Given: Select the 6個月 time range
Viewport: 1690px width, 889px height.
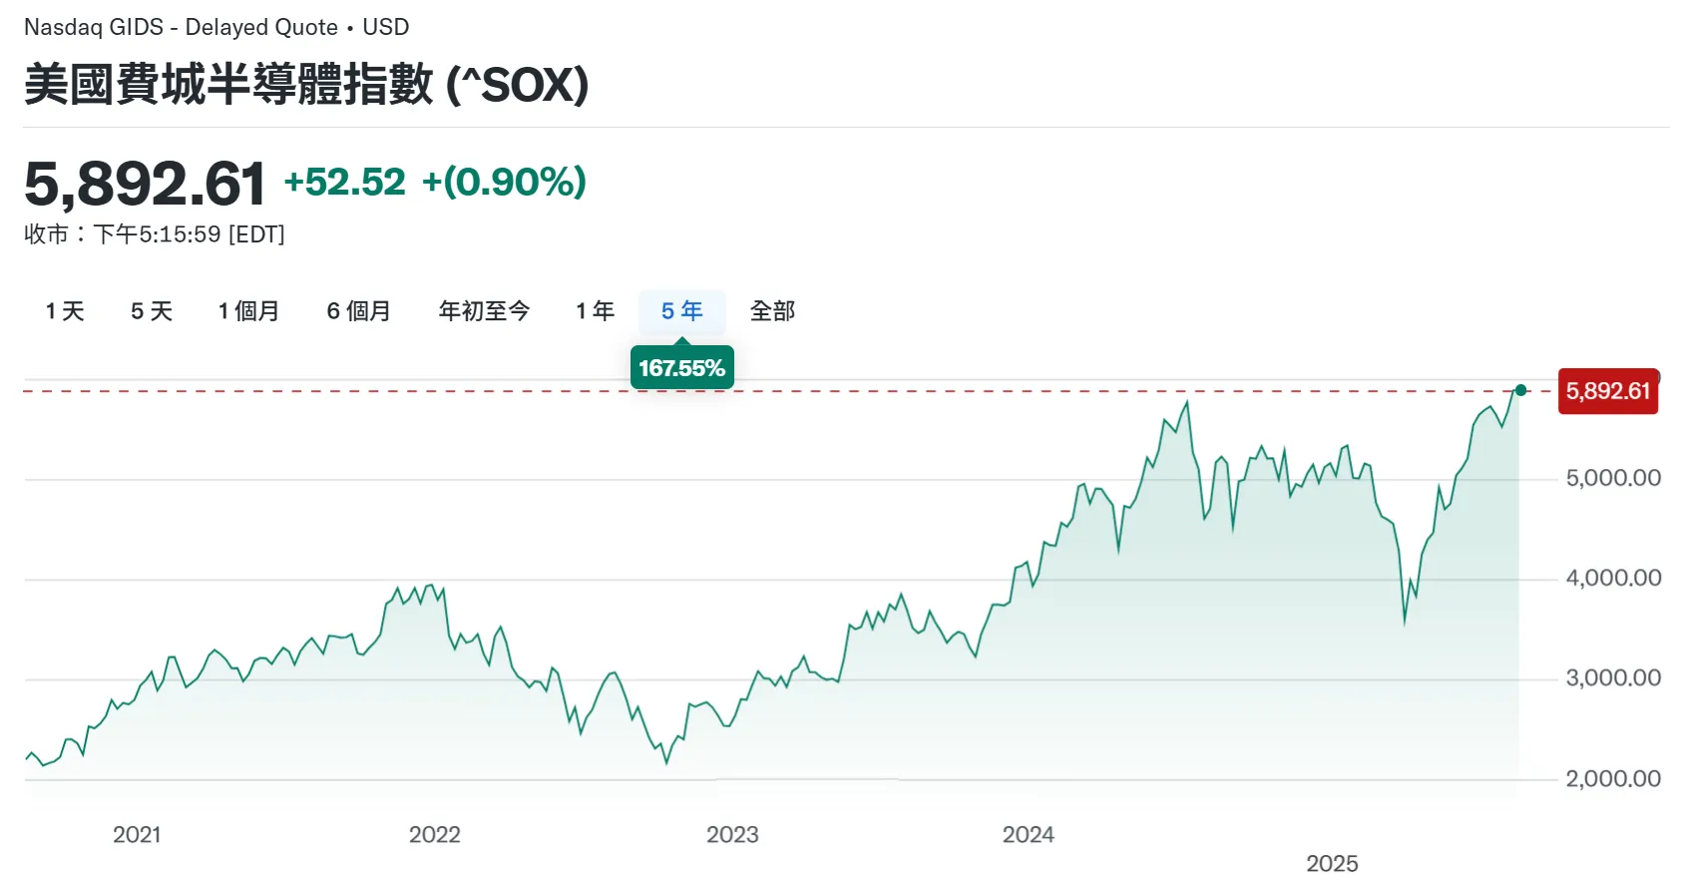Looking at the screenshot, I should pos(359,310).
